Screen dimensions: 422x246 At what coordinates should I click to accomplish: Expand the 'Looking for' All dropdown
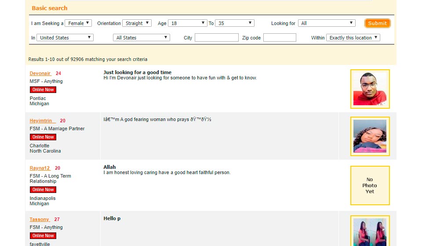(327, 23)
